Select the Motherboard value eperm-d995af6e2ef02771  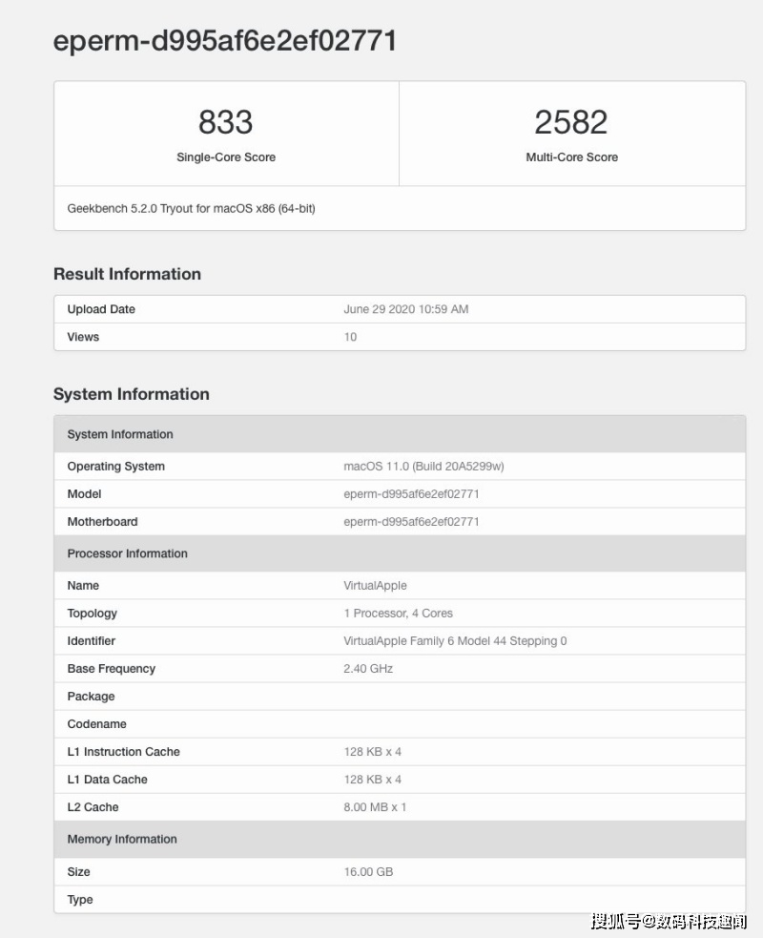tap(411, 522)
